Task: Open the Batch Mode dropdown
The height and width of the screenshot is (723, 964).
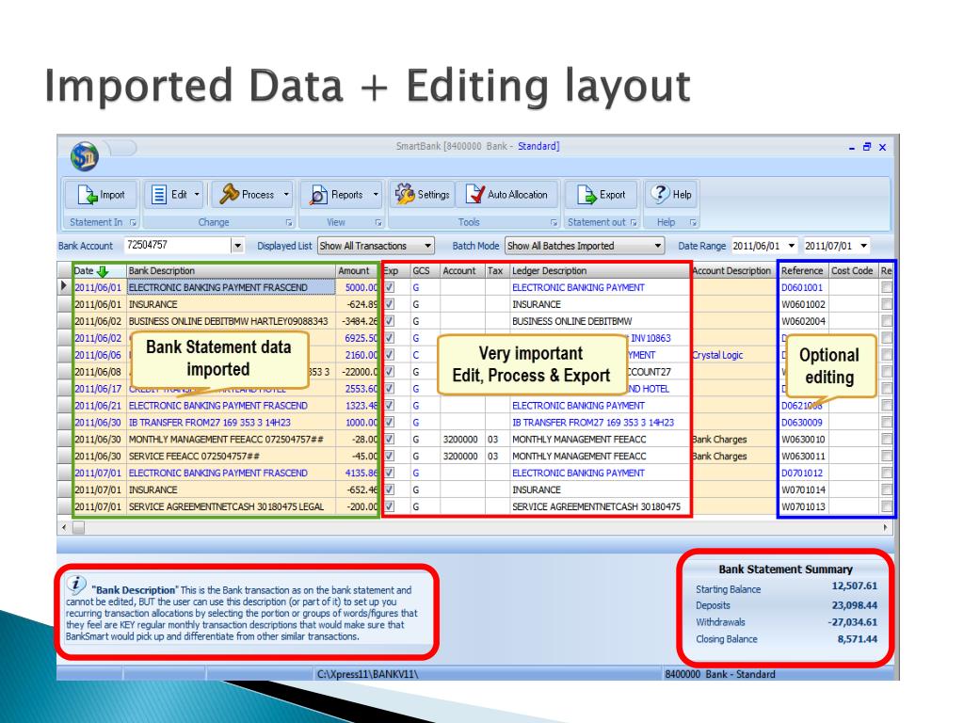Action: point(658,246)
